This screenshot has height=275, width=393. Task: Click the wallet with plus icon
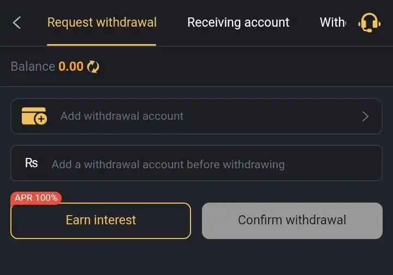coord(34,116)
